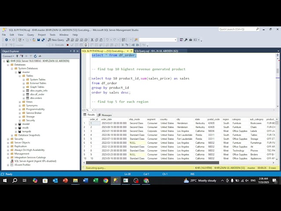Image resolution: width=281 pixels, height=211 pixels.
Task: Click the editor vertical scrollbar thumb
Action: coord(277,71)
